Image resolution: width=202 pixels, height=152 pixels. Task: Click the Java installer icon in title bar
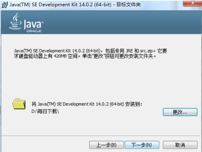(x=4, y=5)
